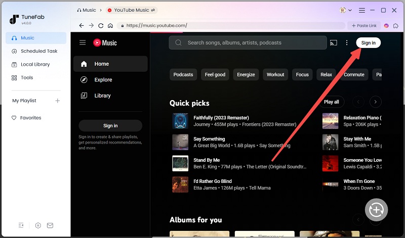Open the three-dot more options menu

point(347,43)
